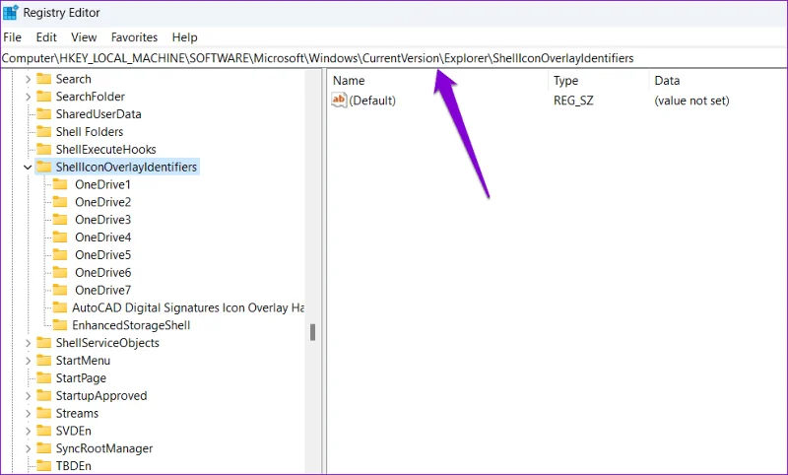This screenshot has height=475, width=788.
Task: Click the OneDrive3 folder icon
Action: click(x=60, y=220)
